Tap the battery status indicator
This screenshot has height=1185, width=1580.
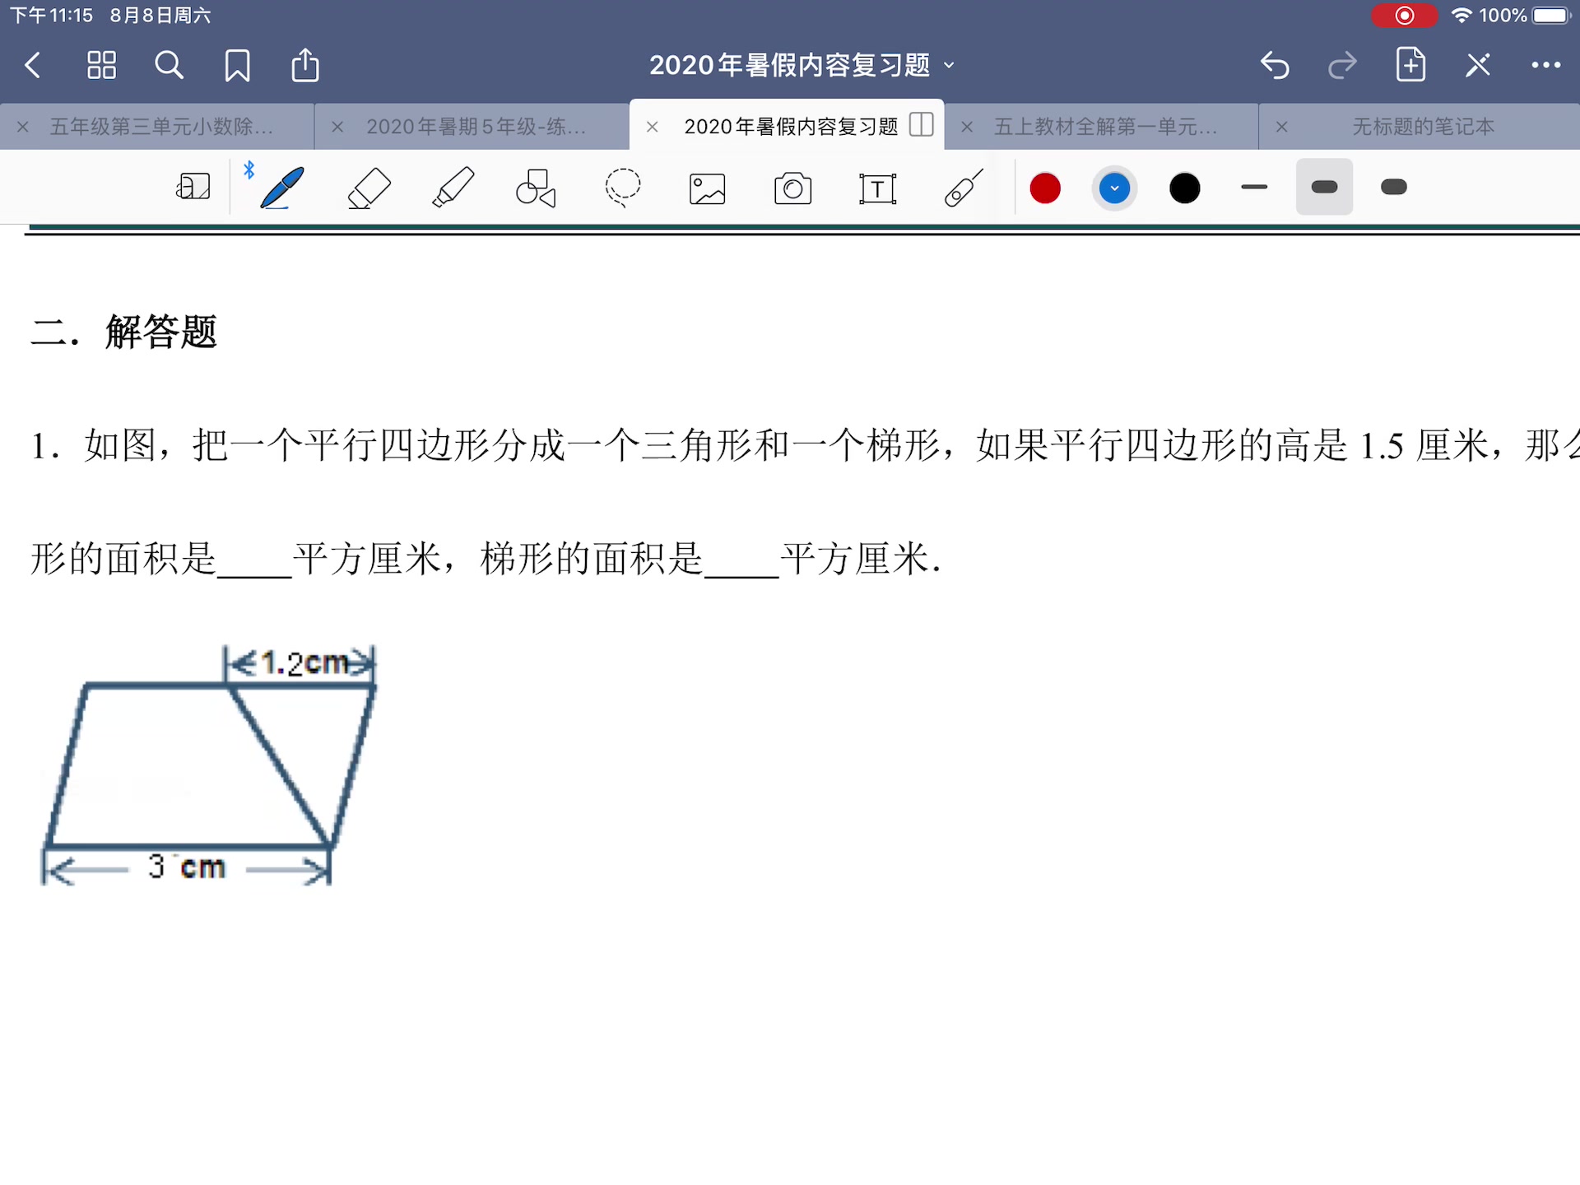1551,16
